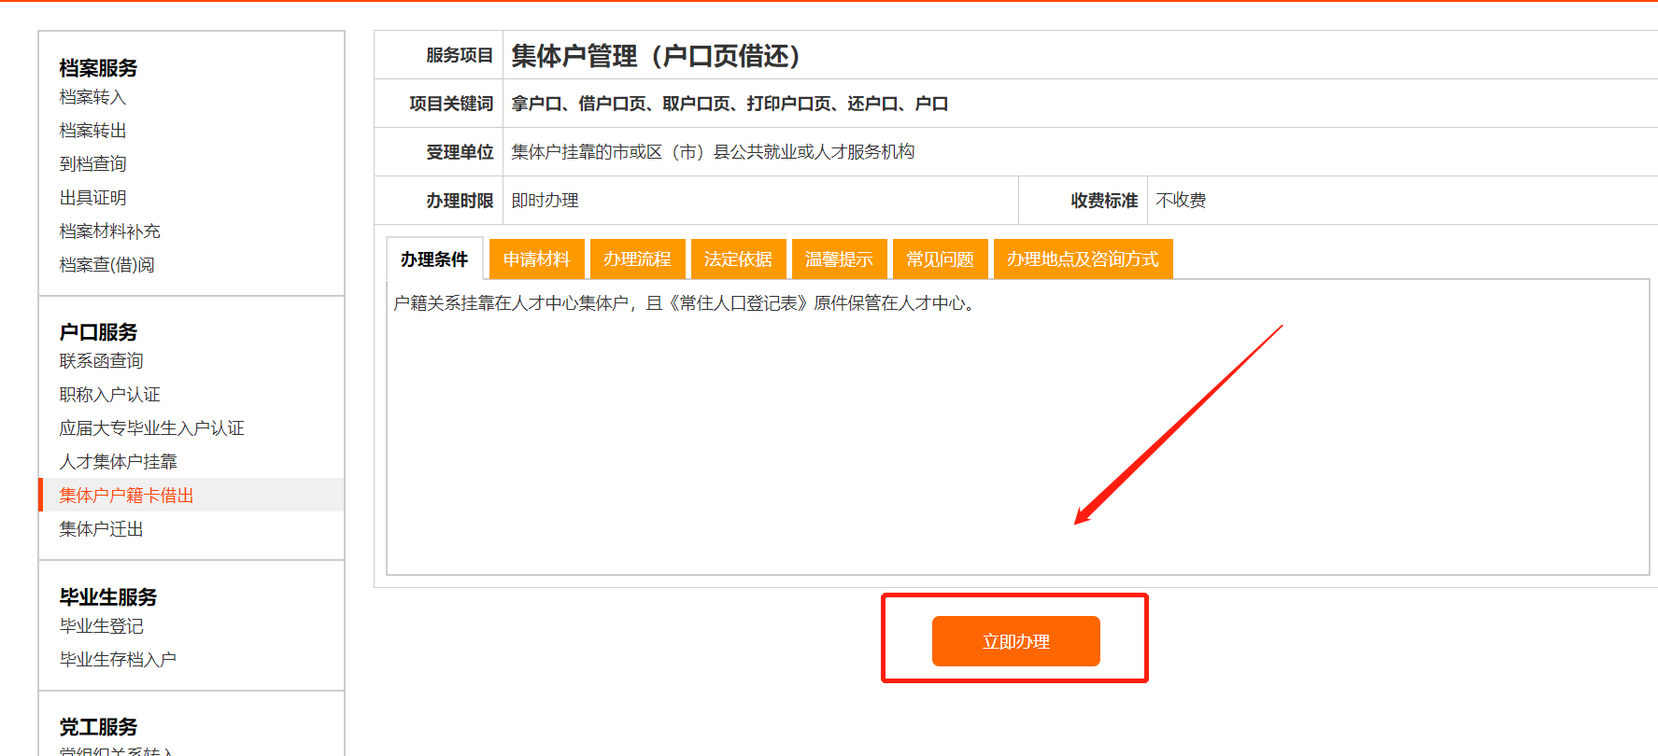Viewport: 1658px width, 756px height.
Task: Open 档案查(借)阅 link
Action: point(106,265)
